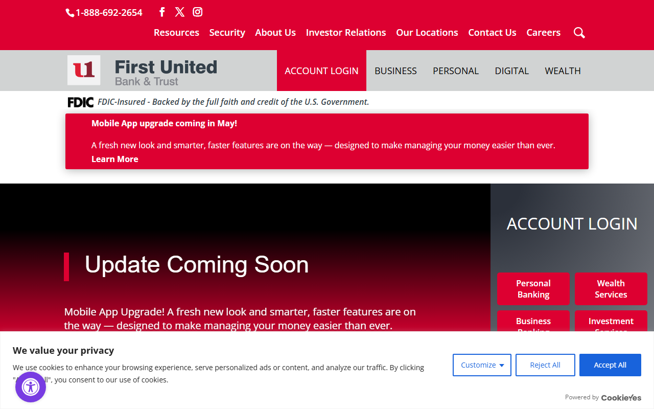Open the DIGITAL navigation tab
The height and width of the screenshot is (409, 654).
pyautogui.click(x=511, y=71)
